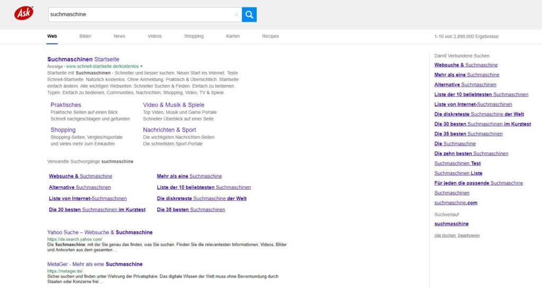Click Websuche & Suchmaschine in related searches
Image resolution: width=542 pixels, height=288 pixels.
pos(80,176)
